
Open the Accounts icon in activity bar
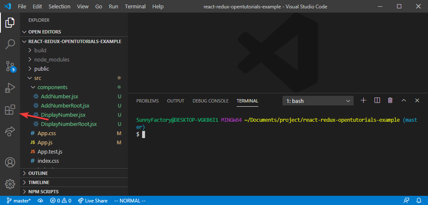[x=10, y=162]
